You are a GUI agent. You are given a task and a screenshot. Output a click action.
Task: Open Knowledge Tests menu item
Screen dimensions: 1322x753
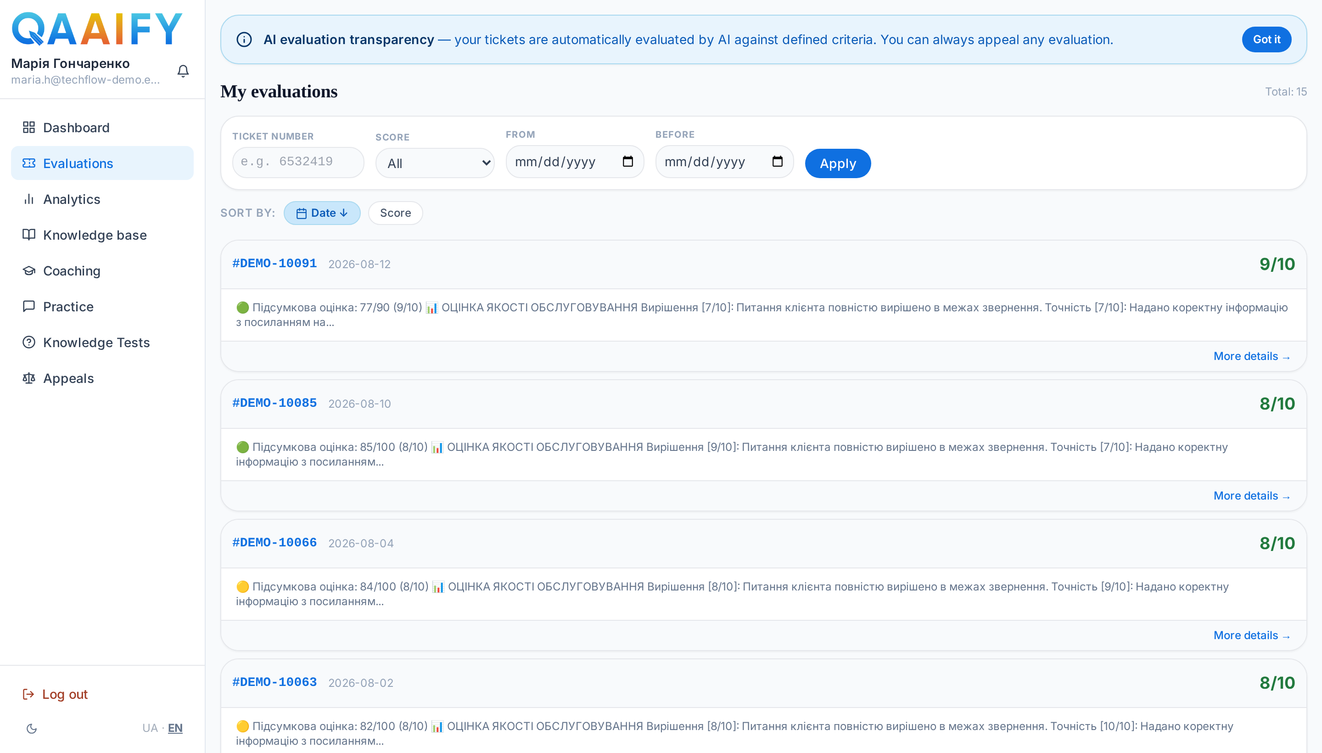click(102, 343)
